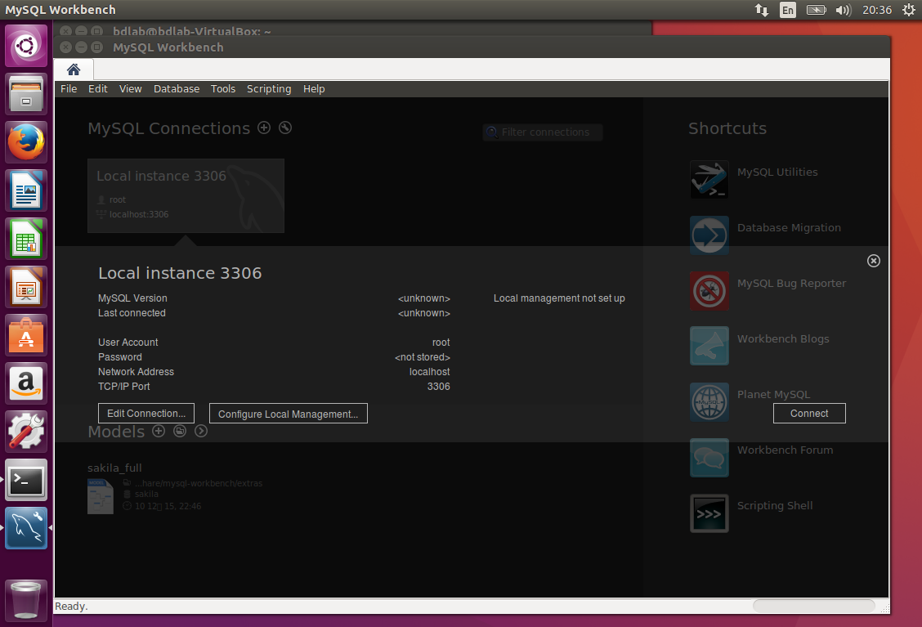Close the connection details panel
Viewport: 922px width, 627px height.
click(874, 261)
